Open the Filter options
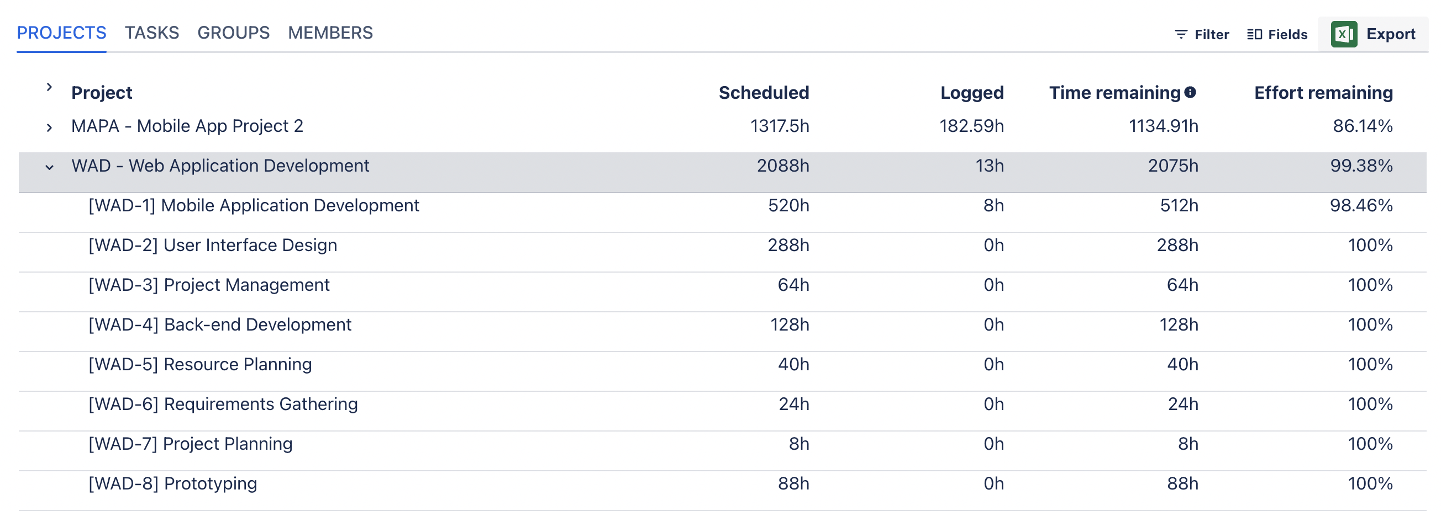The image size is (1441, 511). (x=1202, y=35)
